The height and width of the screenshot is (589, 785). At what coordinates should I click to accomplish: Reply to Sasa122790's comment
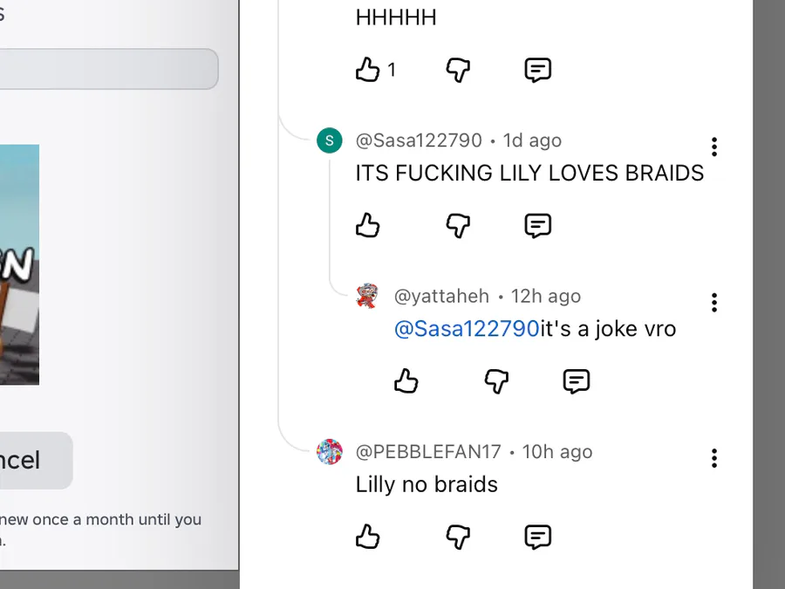tap(537, 226)
